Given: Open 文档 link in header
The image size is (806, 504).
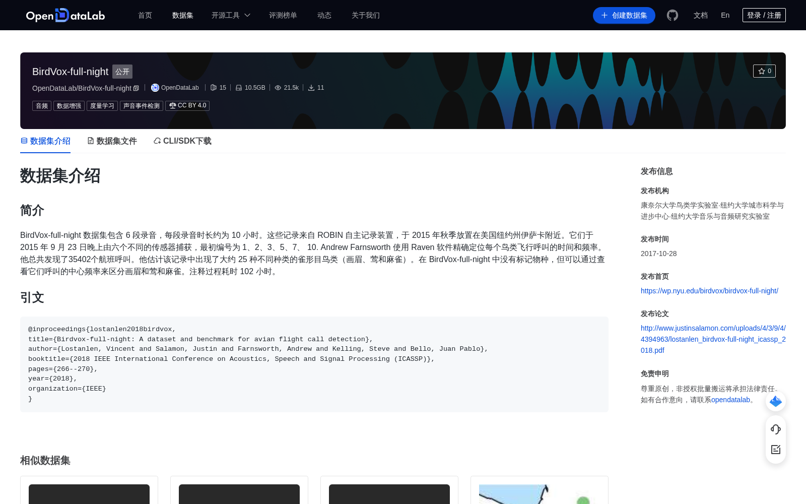Looking at the screenshot, I should [x=701, y=15].
